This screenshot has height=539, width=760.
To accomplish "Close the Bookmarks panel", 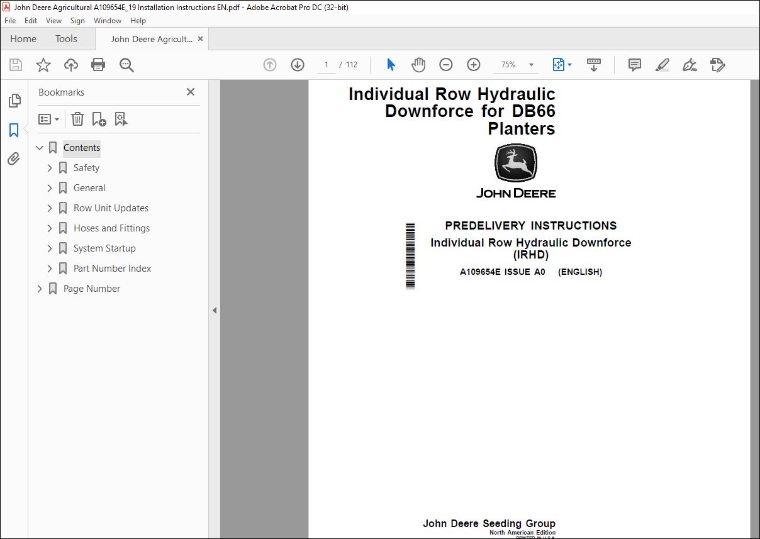I will pyautogui.click(x=191, y=92).
